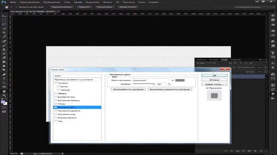The image size is (277, 155).
Task: Enable the Тиснение checkbox
Action: coord(55,83)
